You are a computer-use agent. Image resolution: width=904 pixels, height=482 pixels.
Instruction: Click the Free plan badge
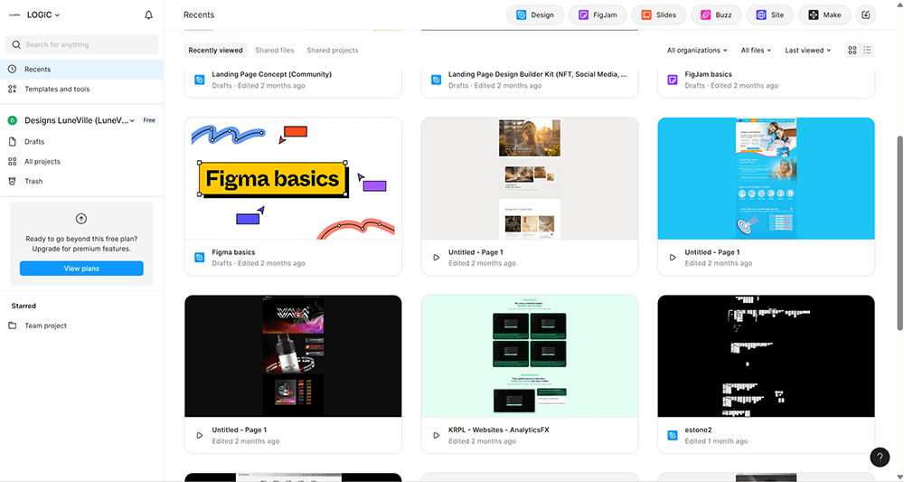[x=149, y=120]
